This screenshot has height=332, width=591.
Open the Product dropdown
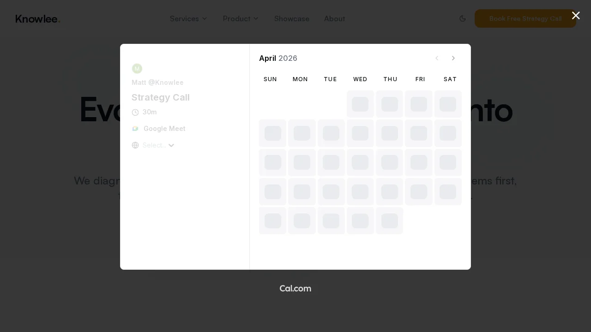[241, 18]
